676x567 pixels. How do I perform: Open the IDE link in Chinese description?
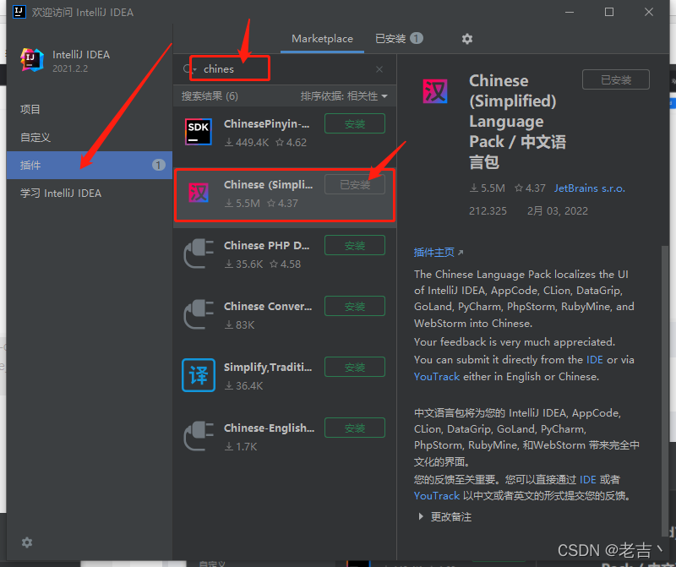(x=587, y=479)
